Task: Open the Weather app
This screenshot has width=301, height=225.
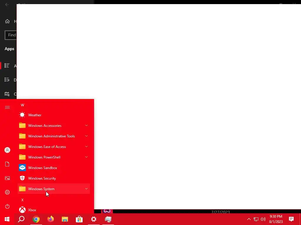Action: coord(54,115)
